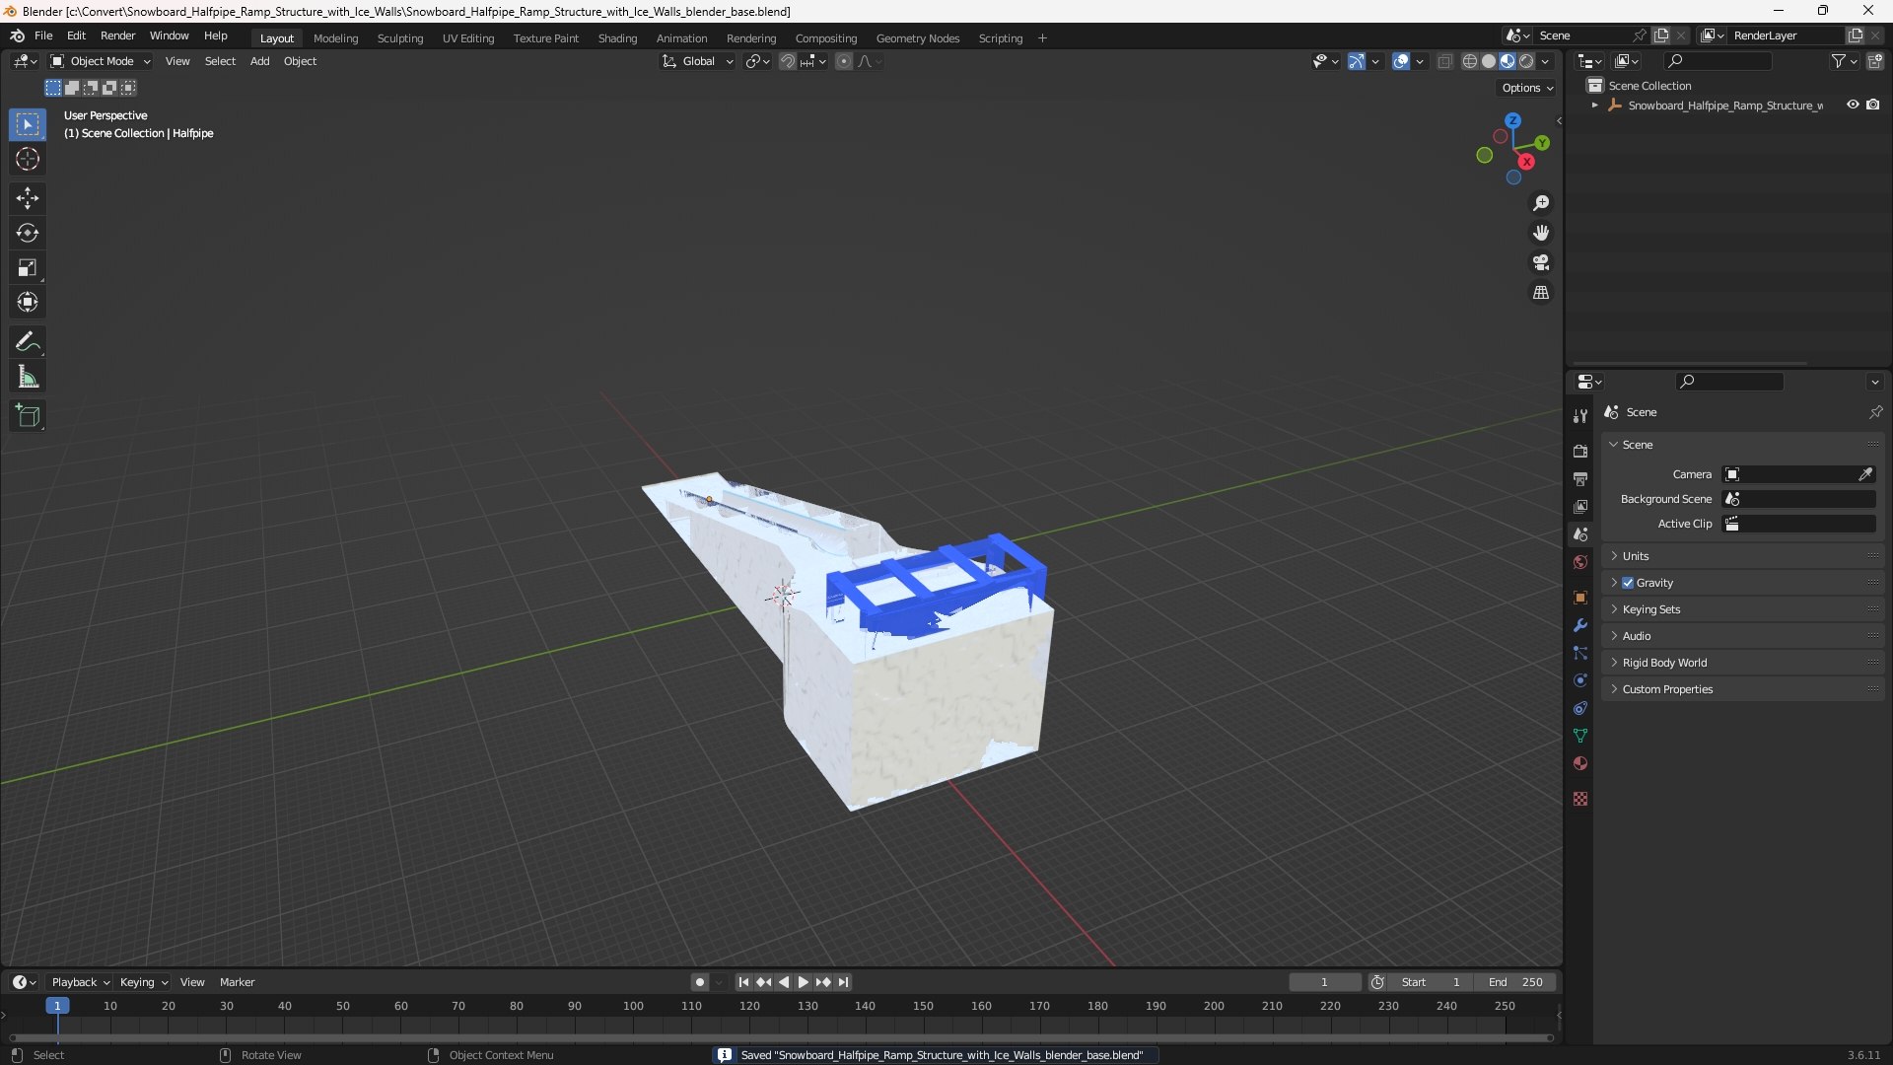Toggle show overlays button
This screenshot has width=1893, height=1065.
[x=1401, y=61]
